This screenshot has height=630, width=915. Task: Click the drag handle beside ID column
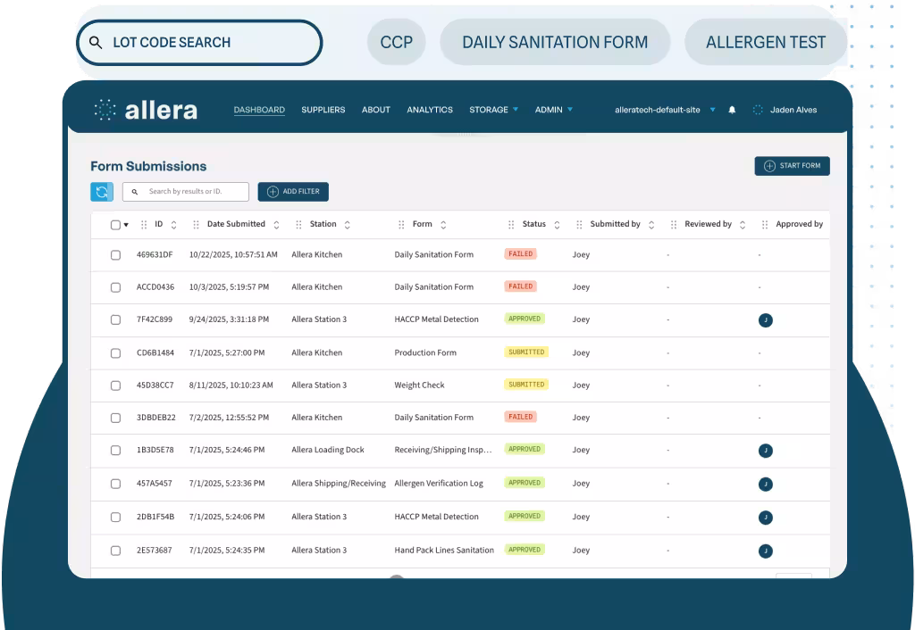[x=144, y=224]
